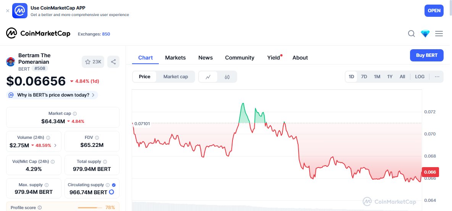Set chart range to 1M
452x211 pixels.
[377, 77]
